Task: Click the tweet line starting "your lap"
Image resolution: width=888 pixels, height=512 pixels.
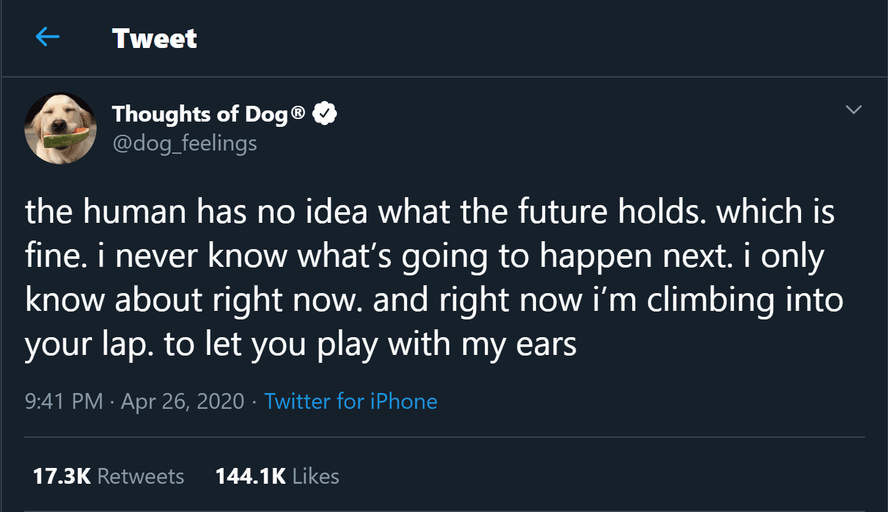Action: tap(301, 344)
